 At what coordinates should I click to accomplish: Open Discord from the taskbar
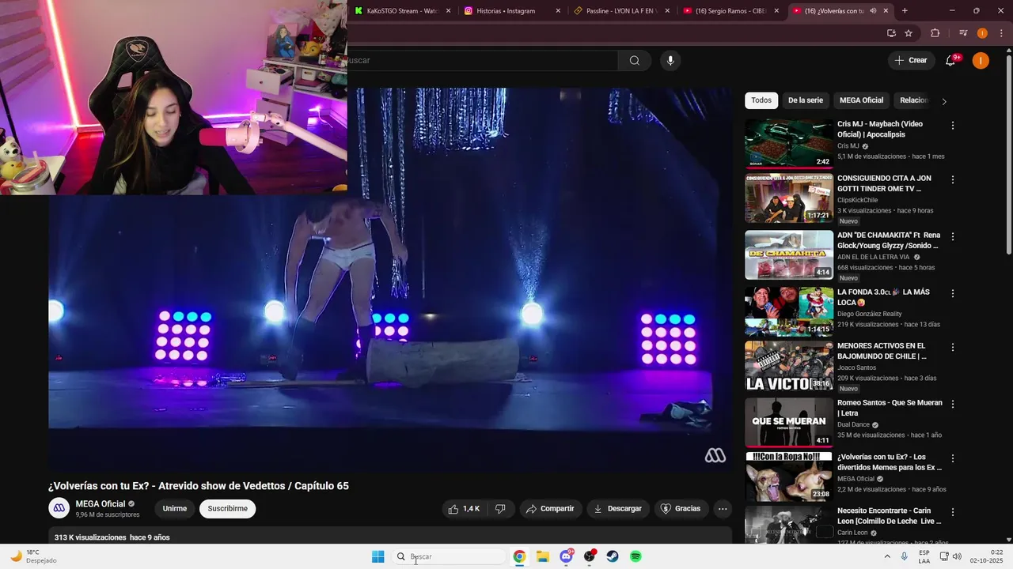point(566,556)
